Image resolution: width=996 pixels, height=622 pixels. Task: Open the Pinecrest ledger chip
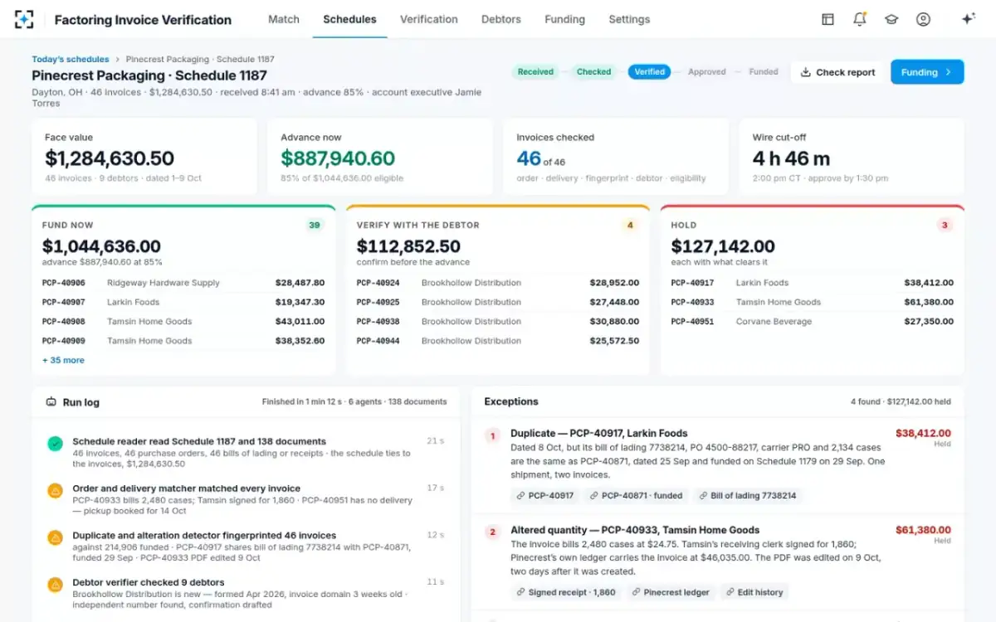tap(670, 592)
